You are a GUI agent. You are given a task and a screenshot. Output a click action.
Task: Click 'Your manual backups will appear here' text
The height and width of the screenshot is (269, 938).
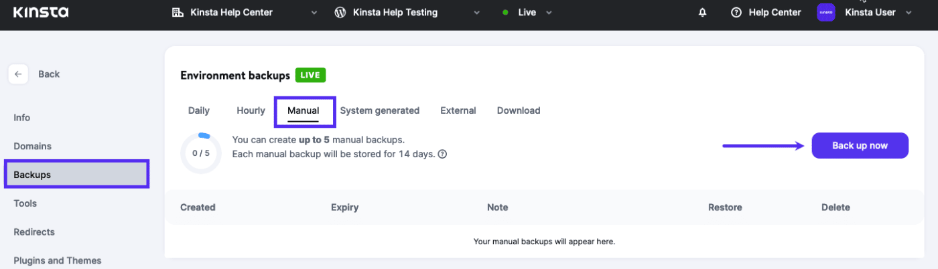(544, 242)
